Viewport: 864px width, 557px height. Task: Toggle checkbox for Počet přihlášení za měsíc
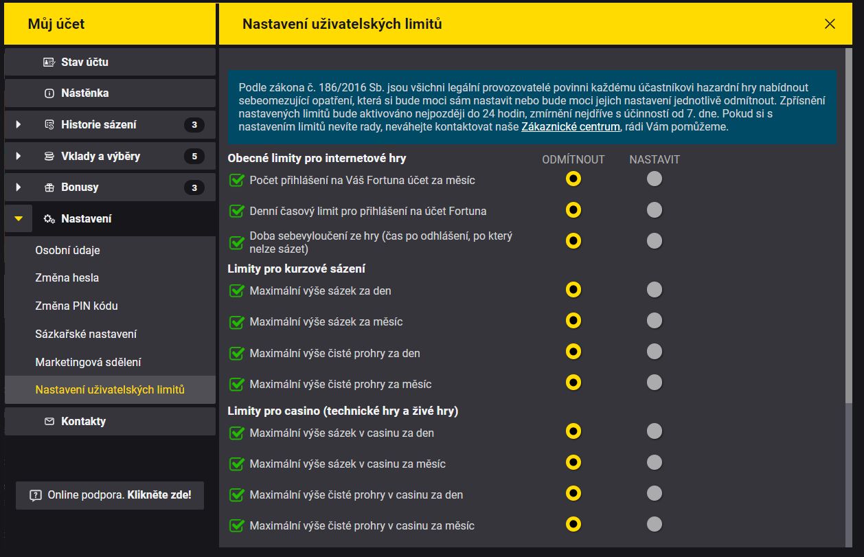[237, 181]
